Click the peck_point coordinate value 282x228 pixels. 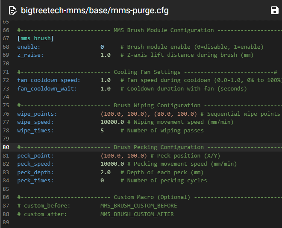(x=123, y=155)
